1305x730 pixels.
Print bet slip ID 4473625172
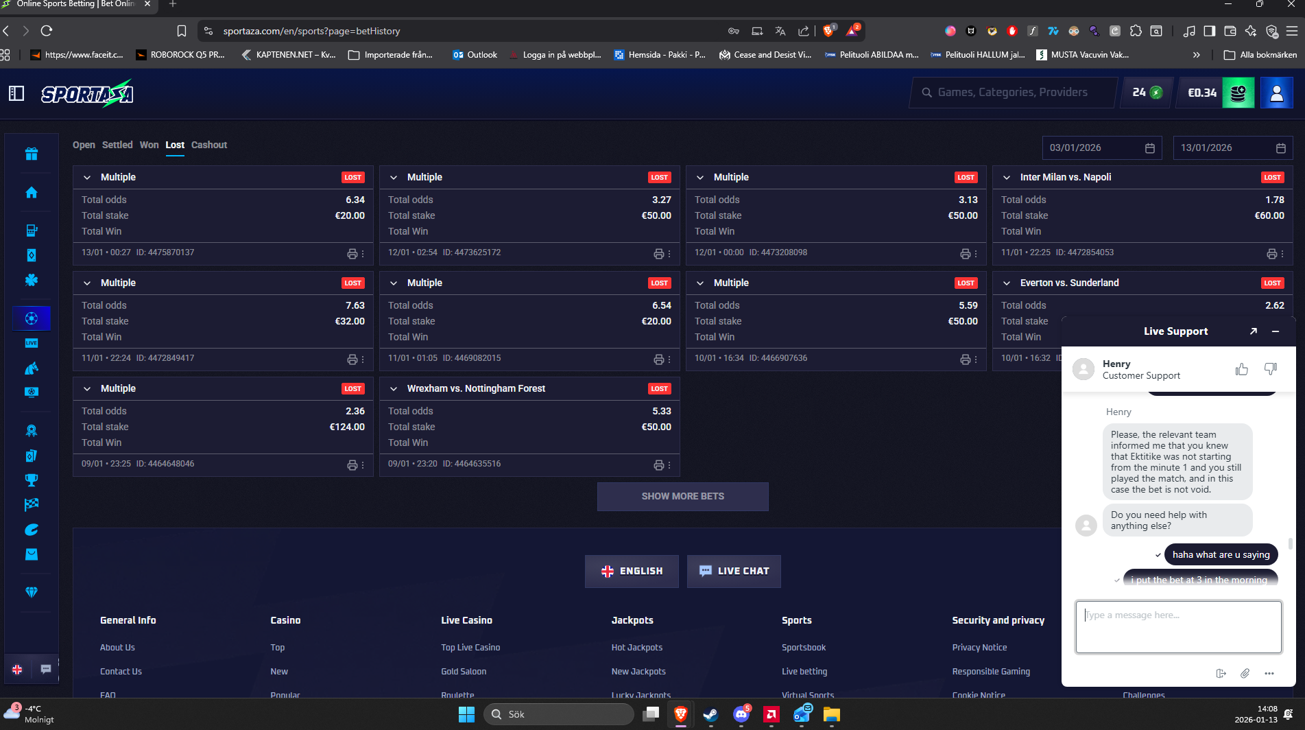coord(659,254)
